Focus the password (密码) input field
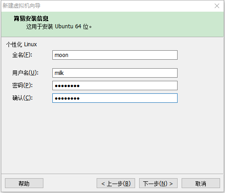 (115, 86)
